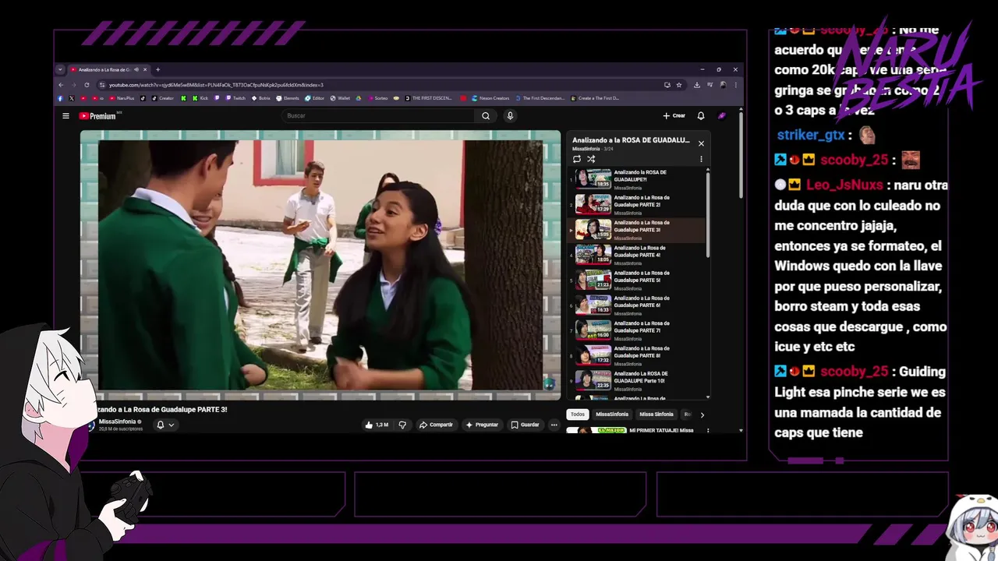998x561 pixels.
Task: Open the Botrix bookmark
Action: [x=260, y=98]
